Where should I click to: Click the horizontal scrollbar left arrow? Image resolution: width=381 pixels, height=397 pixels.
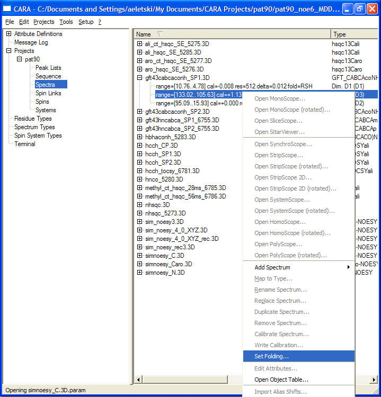point(138,380)
